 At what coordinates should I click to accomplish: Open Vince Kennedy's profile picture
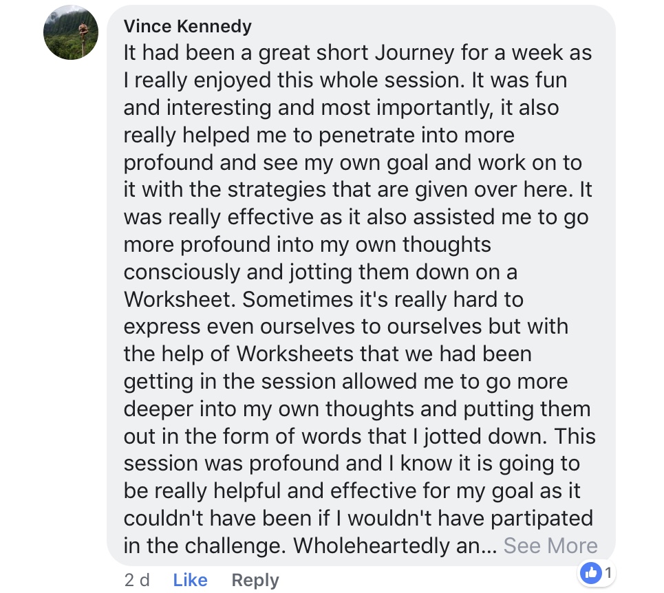(x=71, y=32)
